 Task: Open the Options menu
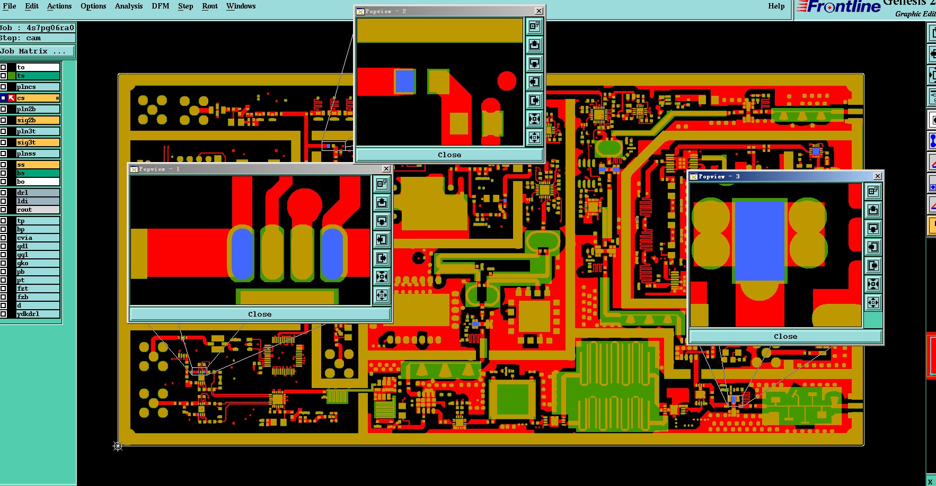tap(93, 6)
